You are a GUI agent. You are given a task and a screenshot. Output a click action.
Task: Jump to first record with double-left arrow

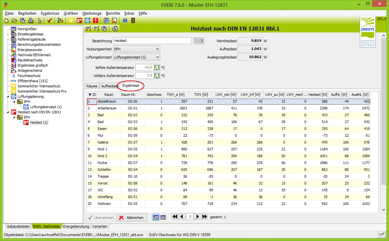tap(175, 216)
